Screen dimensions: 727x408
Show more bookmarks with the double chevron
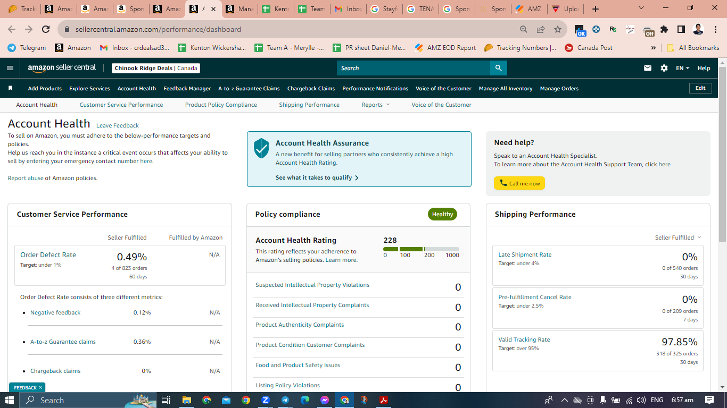pos(654,48)
